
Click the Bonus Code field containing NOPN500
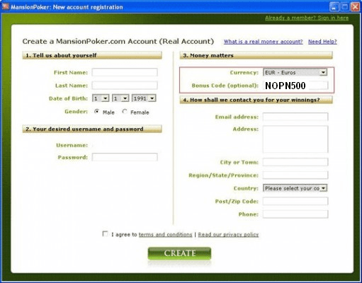pyautogui.click(x=295, y=86)
